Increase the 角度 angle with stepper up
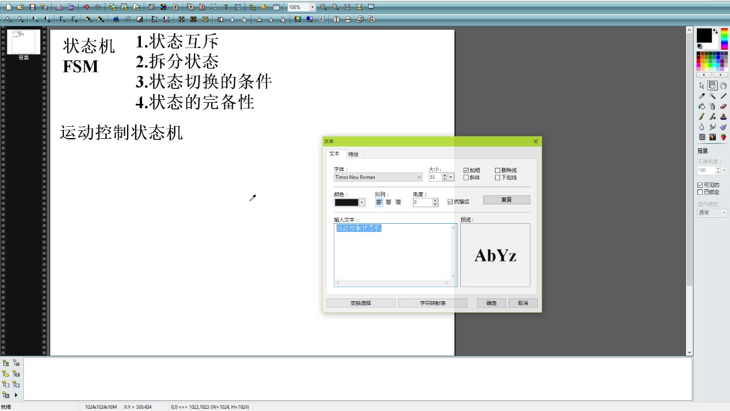Viewport: 730px width, 411px height. pos(435,200)
